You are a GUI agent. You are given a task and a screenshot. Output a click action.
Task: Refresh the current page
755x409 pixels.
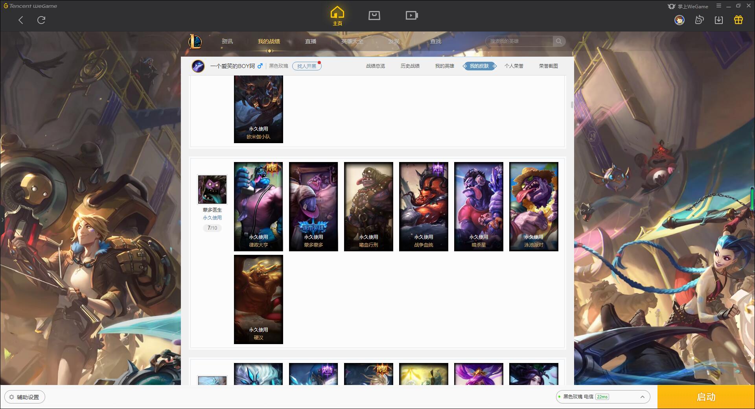point(41,20)
